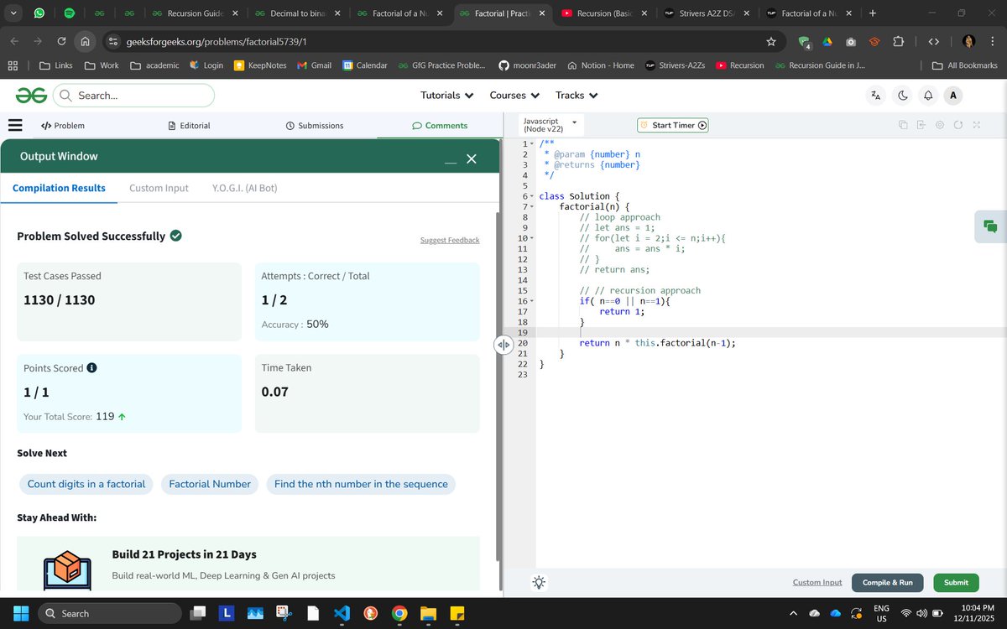Open the Custom Input tab in Output Window
1007x629 pixels.
[x=159, y=188]
